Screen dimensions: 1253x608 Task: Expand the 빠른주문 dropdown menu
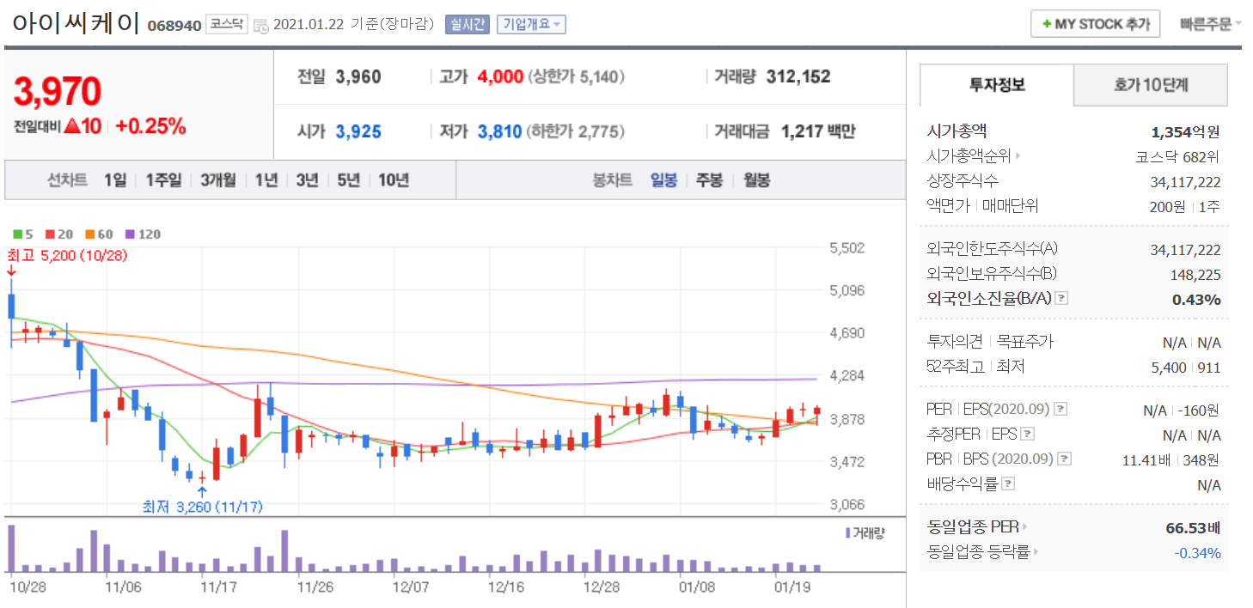[x=1210, y=24]
